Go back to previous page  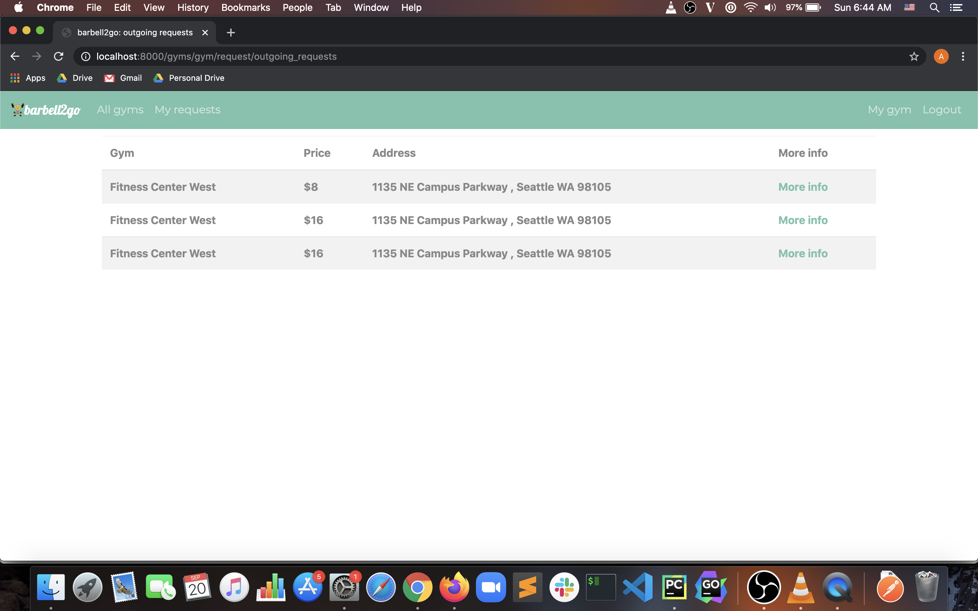coord(15,57)
